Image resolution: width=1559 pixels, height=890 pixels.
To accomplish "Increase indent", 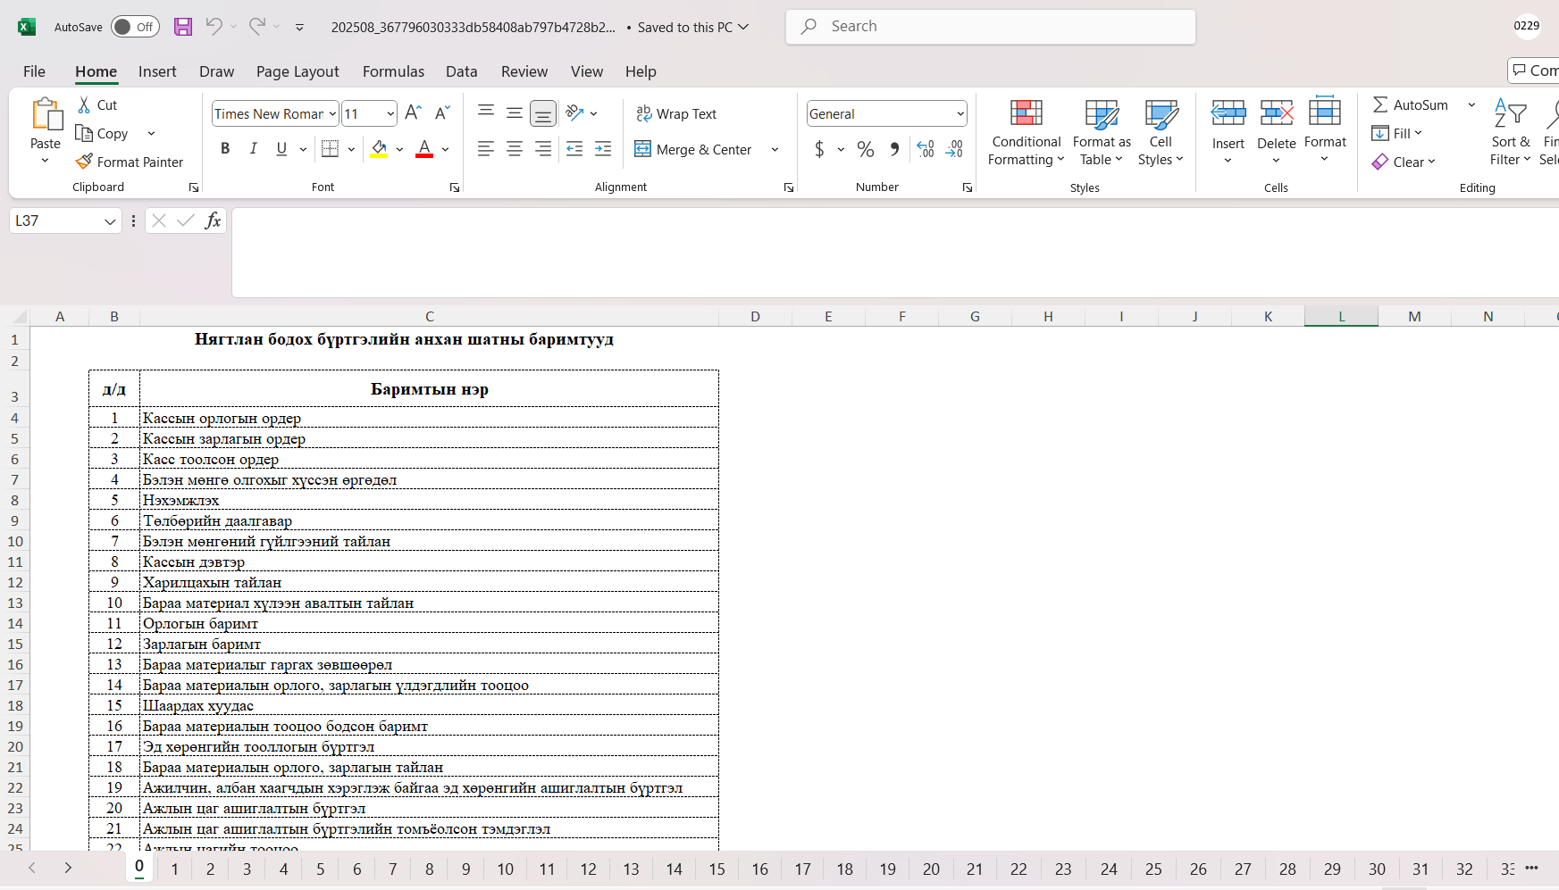I will [603, 149].
